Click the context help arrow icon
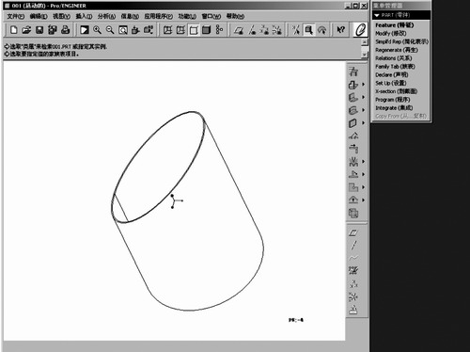The width and height of the screenshot is (470, 352). (340, 30)
